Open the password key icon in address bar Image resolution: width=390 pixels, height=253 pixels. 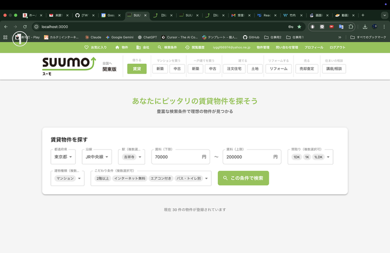pos(290,26)
